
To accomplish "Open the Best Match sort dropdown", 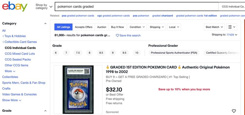I will tap(214, 27).
